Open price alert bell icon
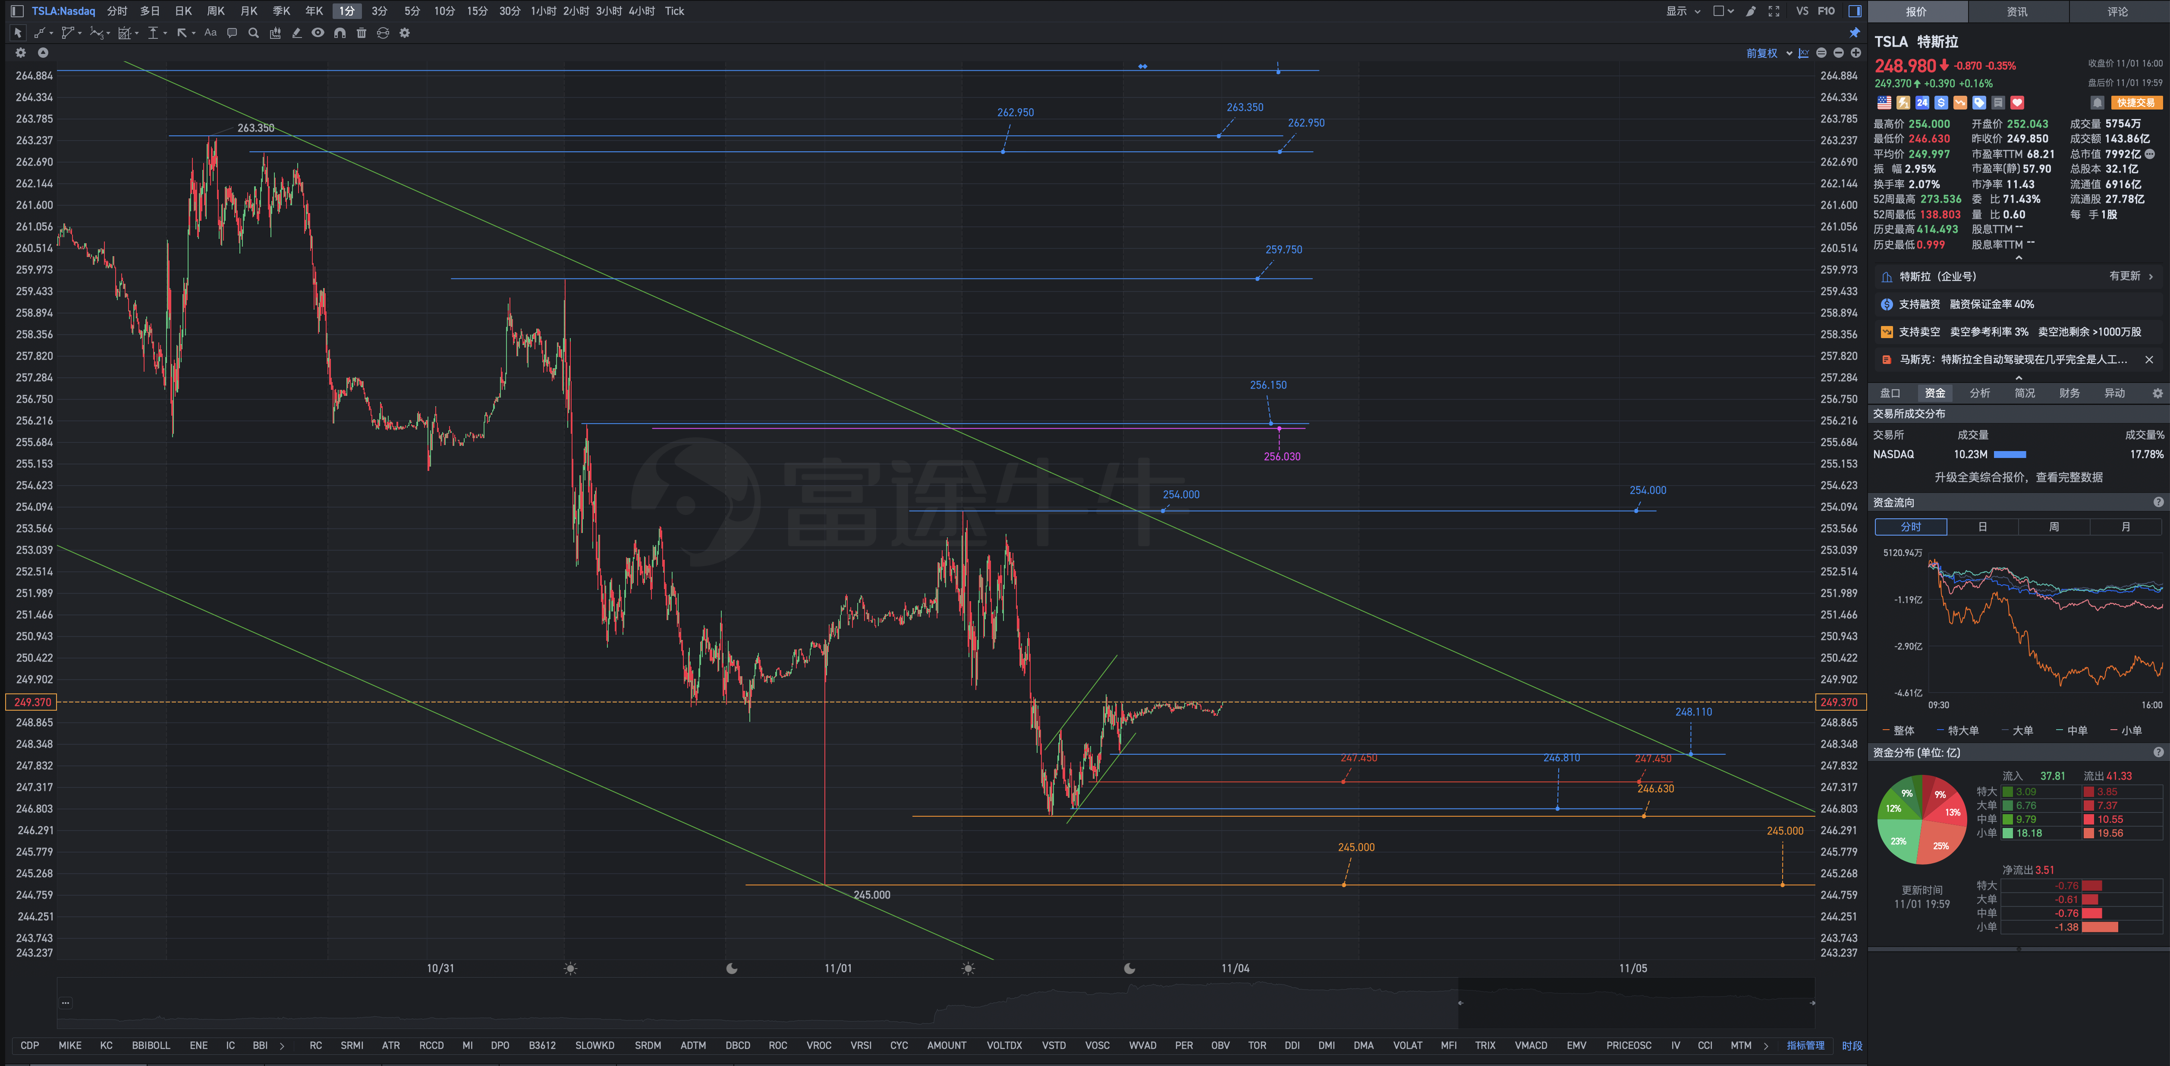The width and height of the screenshot is (2170, 1066). (x=2098, y=103)
